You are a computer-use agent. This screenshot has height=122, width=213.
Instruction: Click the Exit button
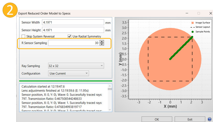pyautogui.click(x=190, y=119)
